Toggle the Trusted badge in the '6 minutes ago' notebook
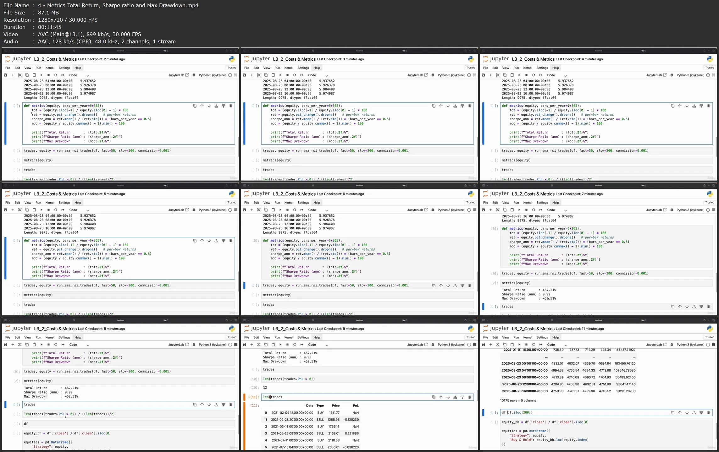Image resolution: width=719 pixels, height=452 pixels. [471, 202]
